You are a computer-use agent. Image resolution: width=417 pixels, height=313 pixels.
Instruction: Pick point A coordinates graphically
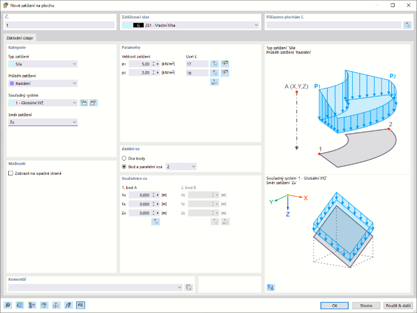pos(156,221)
